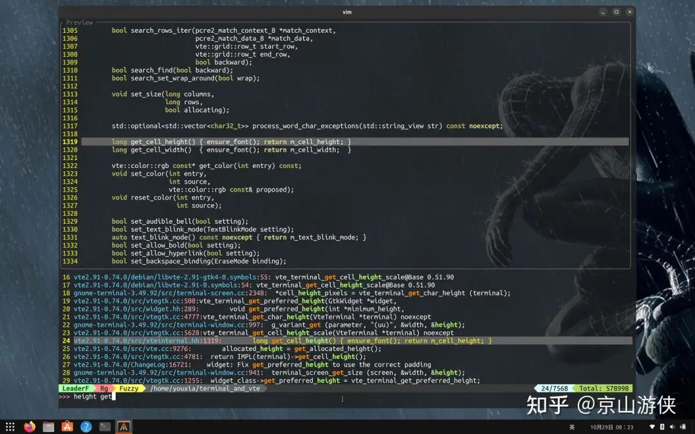
Task: Click the Bluetooth tray icon
Action: (x=662, y=427)
